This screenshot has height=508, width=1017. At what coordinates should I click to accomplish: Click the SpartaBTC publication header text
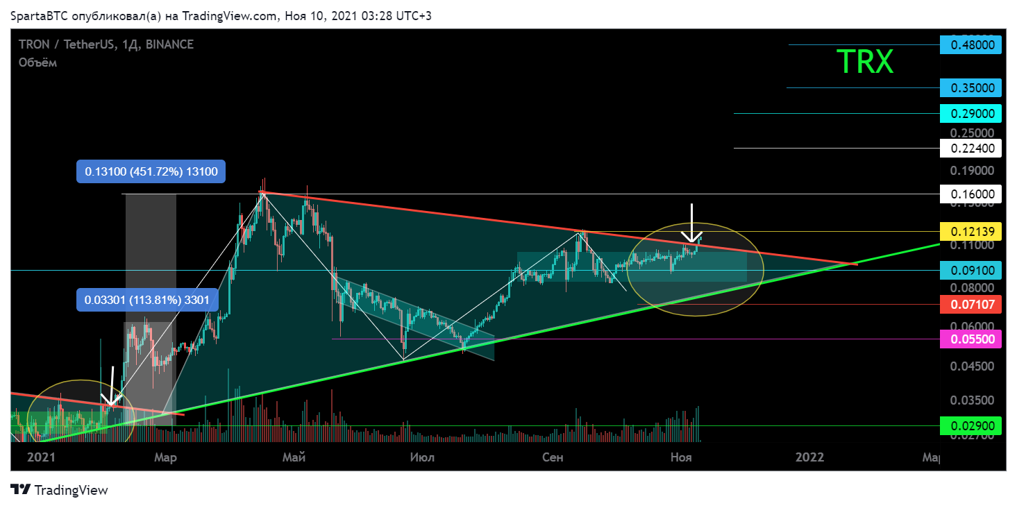[221, 15]
